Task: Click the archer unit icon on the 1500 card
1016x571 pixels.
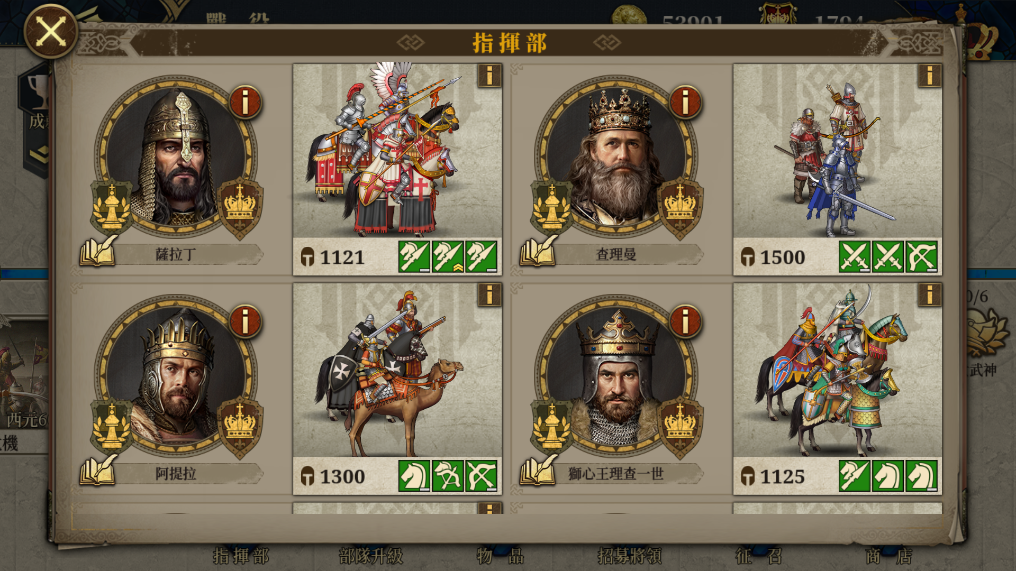Action: [x=922, y=256]
